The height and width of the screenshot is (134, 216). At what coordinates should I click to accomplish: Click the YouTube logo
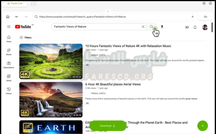pos(23,27)
